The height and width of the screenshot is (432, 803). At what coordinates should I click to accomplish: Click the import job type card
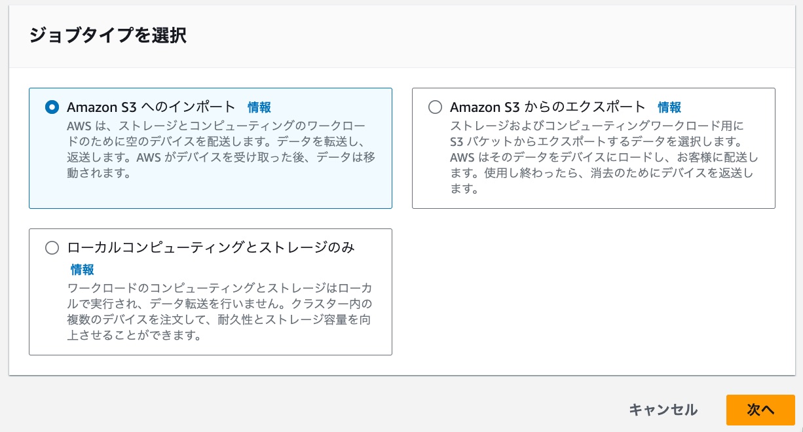coord(210,148)
